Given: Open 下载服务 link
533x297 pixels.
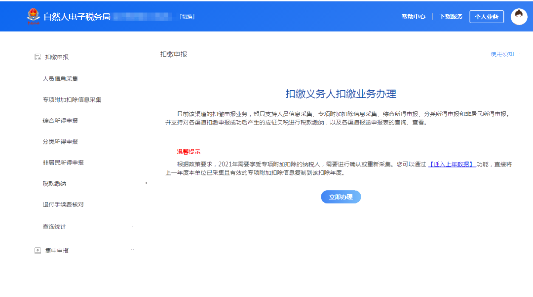Looking at the screenshot, I should coord(451,16).
